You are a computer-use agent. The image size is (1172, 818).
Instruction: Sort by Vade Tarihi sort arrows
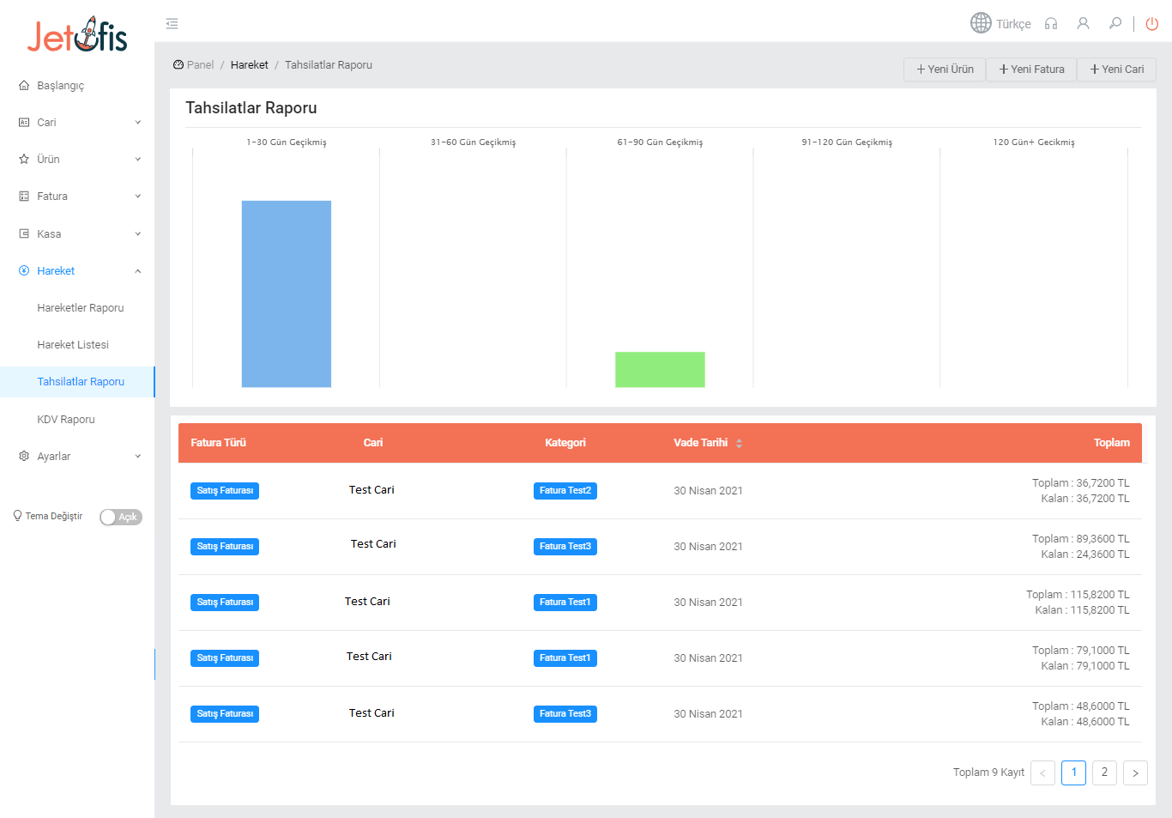coord(739,443)
